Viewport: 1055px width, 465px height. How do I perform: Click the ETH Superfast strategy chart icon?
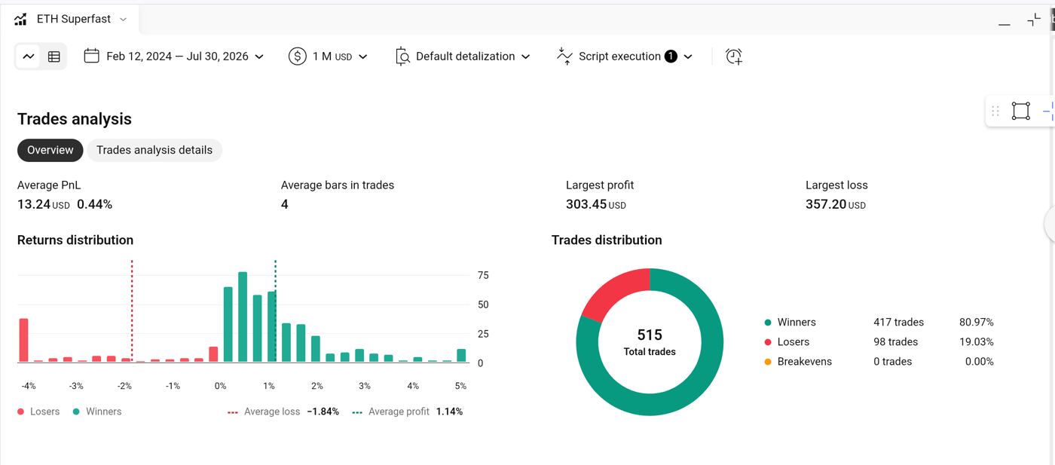tap(20, 20)
